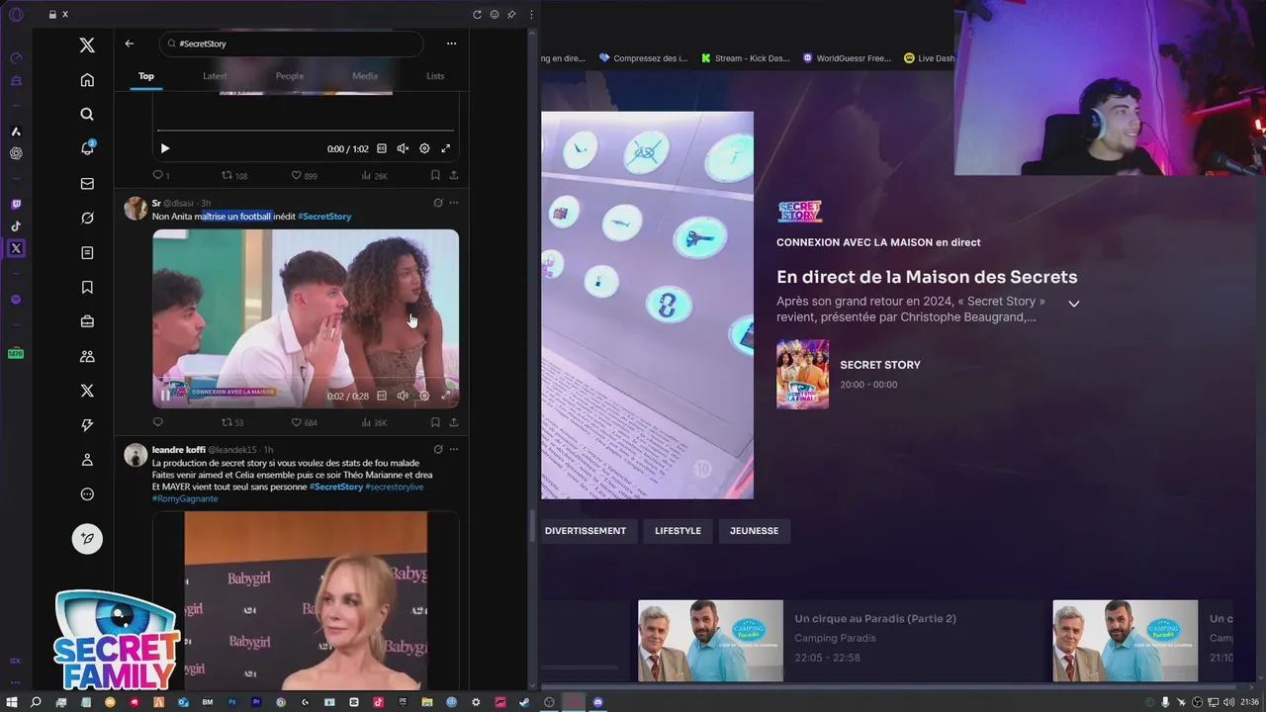
Task: Open Un cirque au Paradis (Partie 2) thumbnail
Action: [x=710, y=641]
